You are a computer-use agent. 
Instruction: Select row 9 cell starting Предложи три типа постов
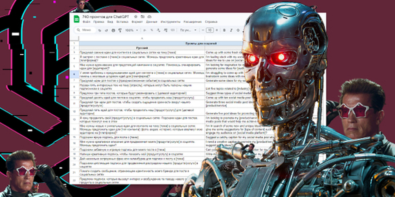click(x=142, y=93)
